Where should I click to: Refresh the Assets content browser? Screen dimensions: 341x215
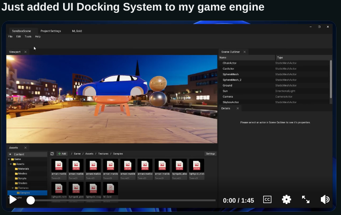[x=52, y=154]
